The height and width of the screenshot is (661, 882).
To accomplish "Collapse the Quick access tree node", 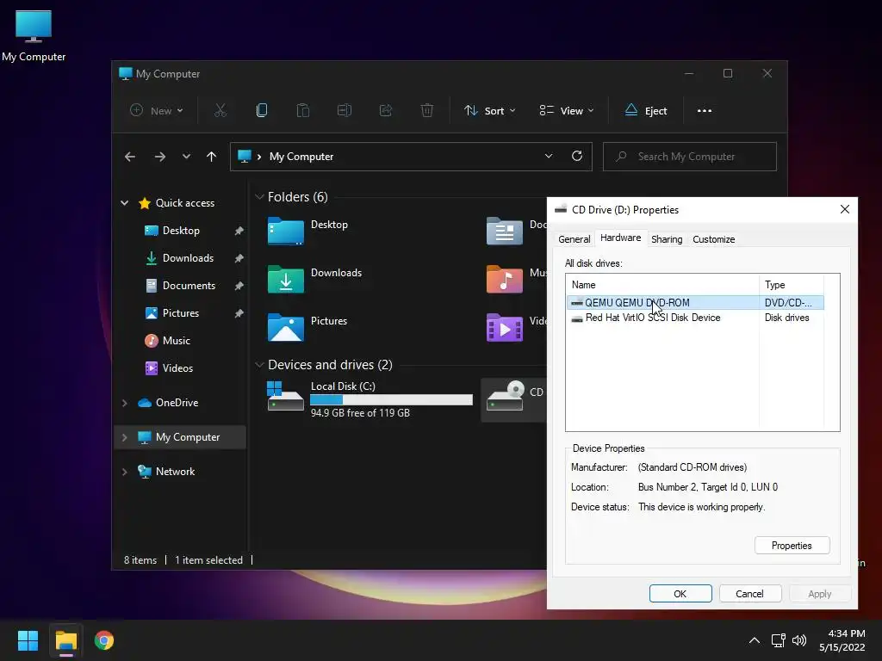I will (124, 203).
